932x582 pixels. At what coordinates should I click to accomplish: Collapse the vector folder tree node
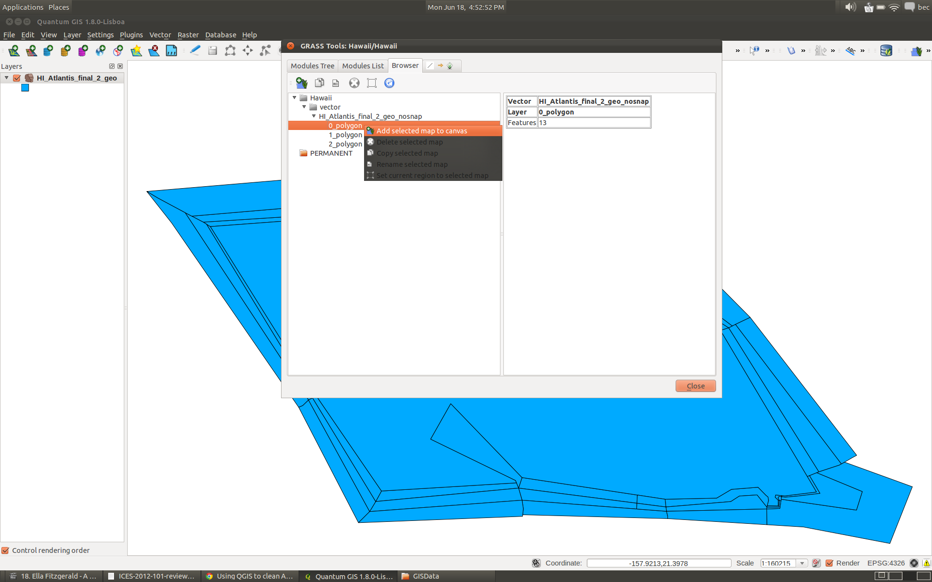[304, 107]
